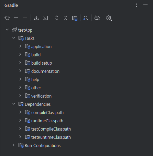Collapse the Dependencies node
The width and height of the screenshot is (153, 156).
coord(14,104)
